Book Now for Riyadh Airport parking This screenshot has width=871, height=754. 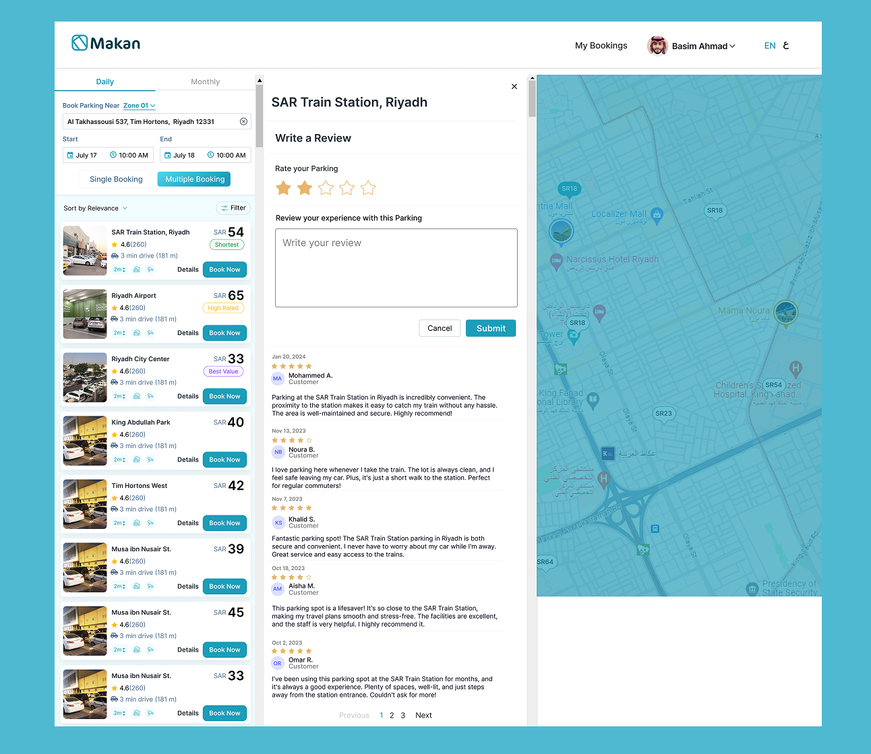pos(224,333)
